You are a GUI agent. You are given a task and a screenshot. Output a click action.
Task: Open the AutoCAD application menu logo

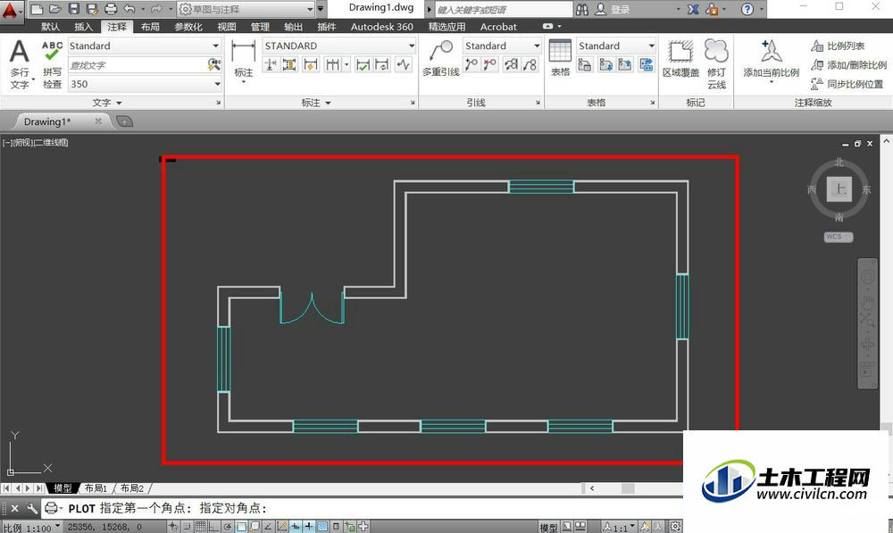click(11, 10)
